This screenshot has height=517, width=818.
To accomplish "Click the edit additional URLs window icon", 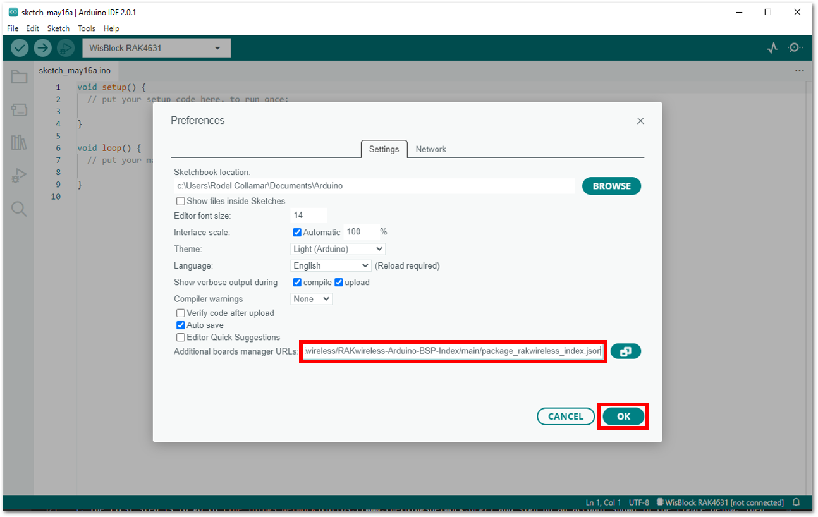I will click(x=626, y=351).
